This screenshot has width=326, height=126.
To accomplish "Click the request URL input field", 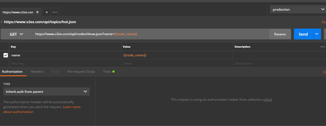I will [150, 34].
